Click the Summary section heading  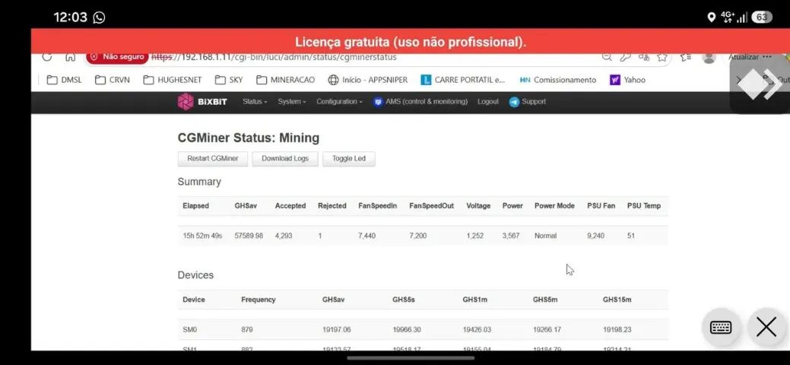click(x=199, y=182)
